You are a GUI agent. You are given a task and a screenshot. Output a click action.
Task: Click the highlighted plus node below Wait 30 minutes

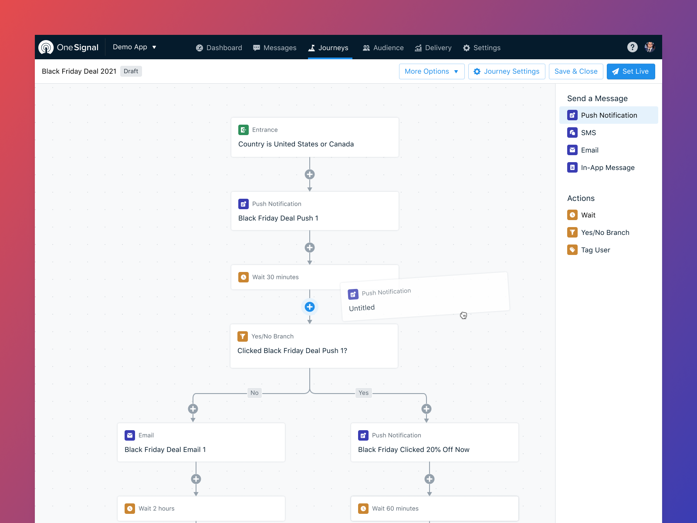tap(310, 307)
